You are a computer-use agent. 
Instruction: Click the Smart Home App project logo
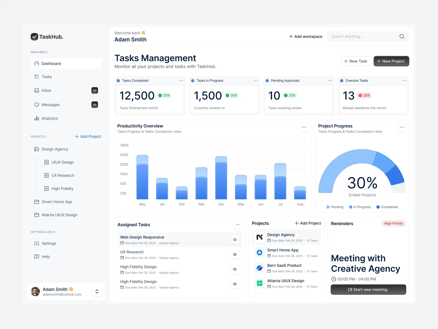[x=260, y=253]
